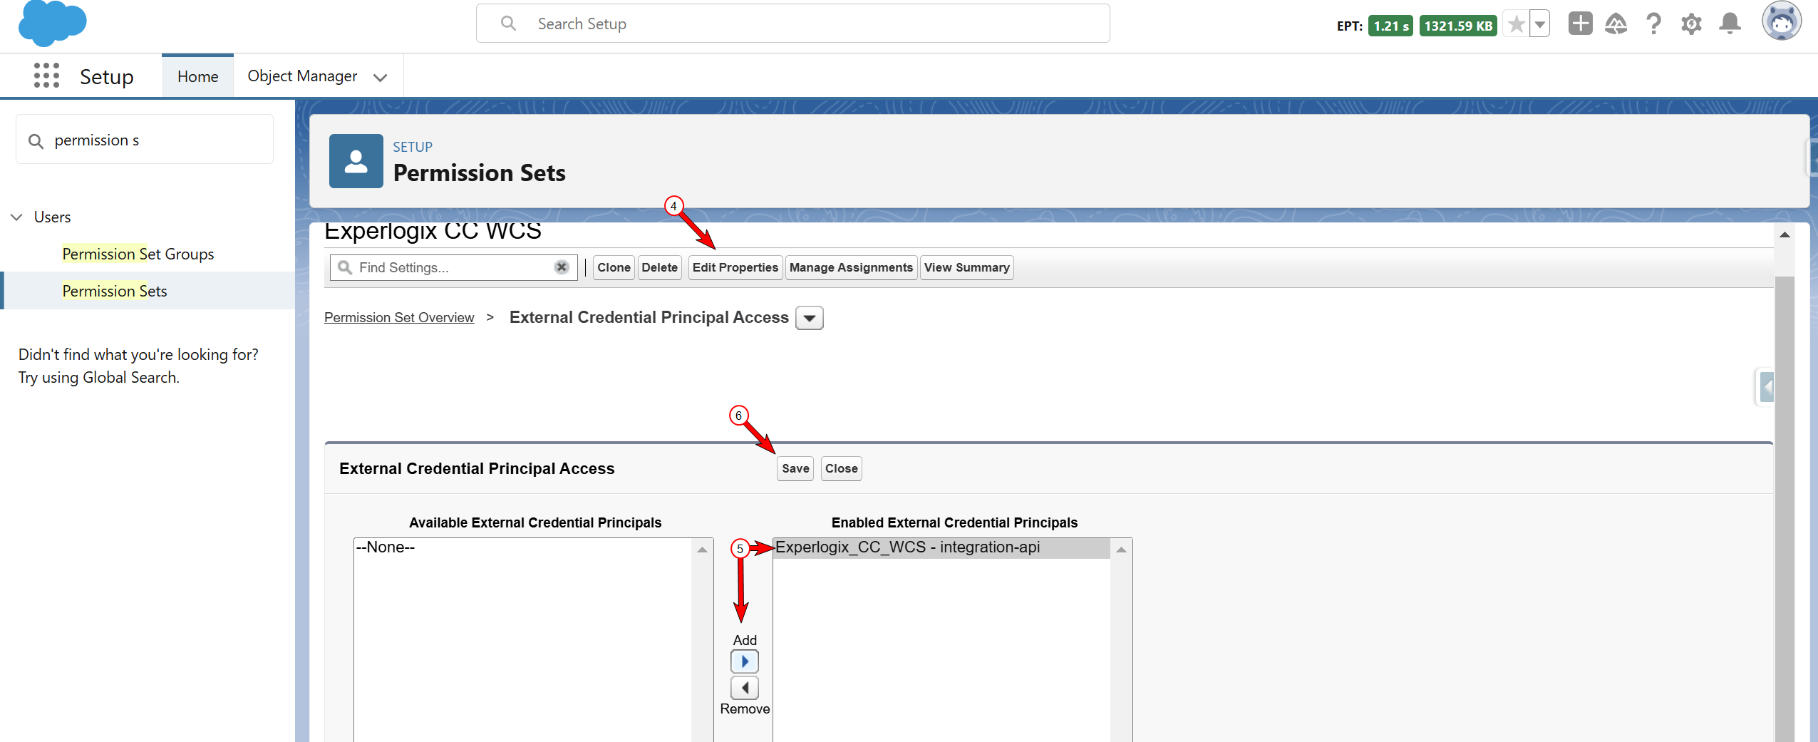Click the Edit Properties button

click(735, 267)
